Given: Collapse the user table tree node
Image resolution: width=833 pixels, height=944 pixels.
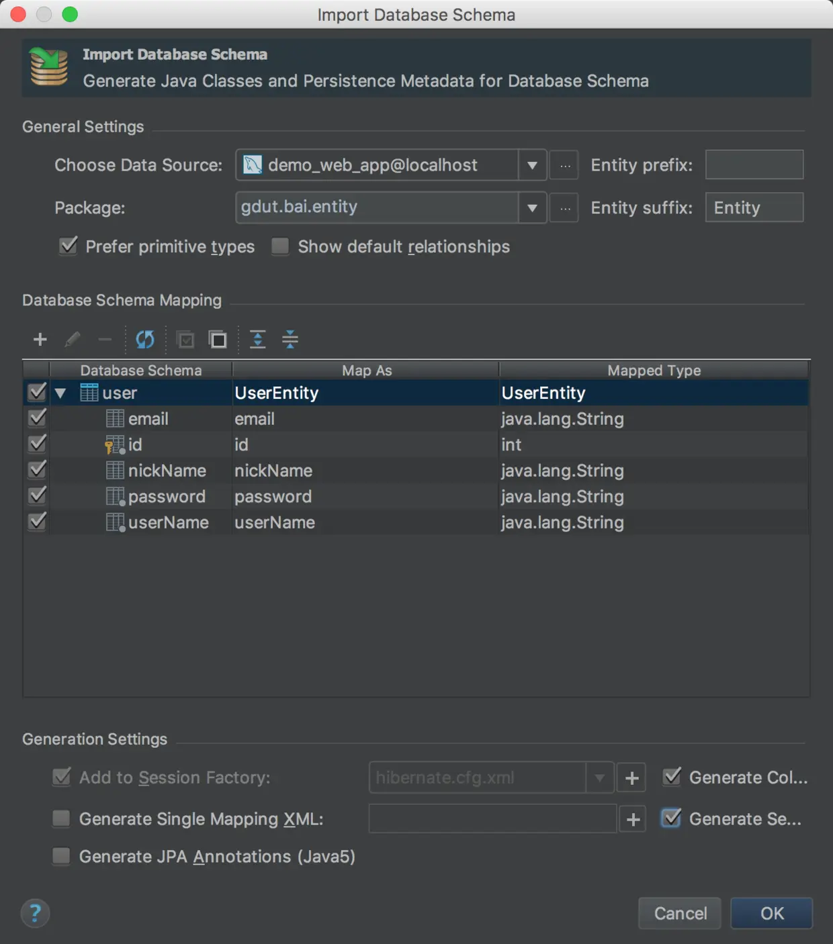Looking at the screenshot, I should point(60,393).
